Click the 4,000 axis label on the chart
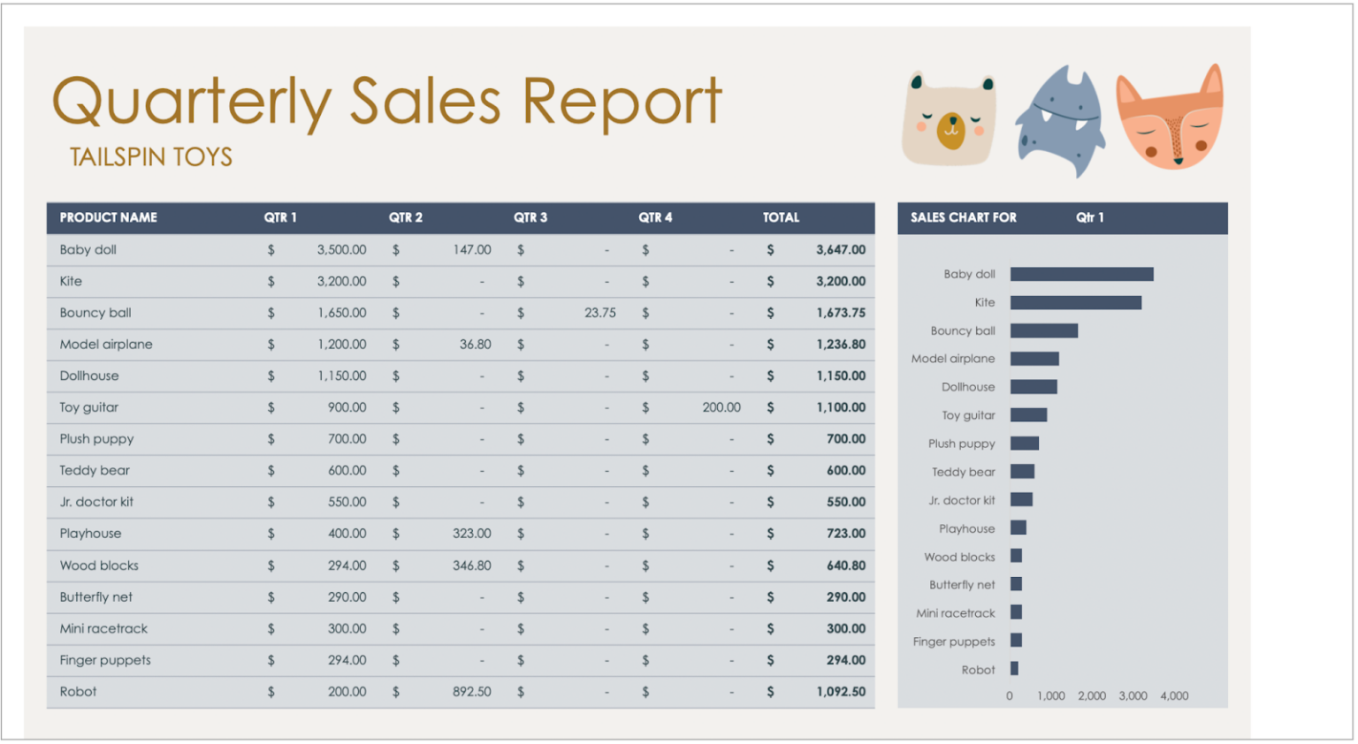The image size is (1358, 744). coord(1175,696)
